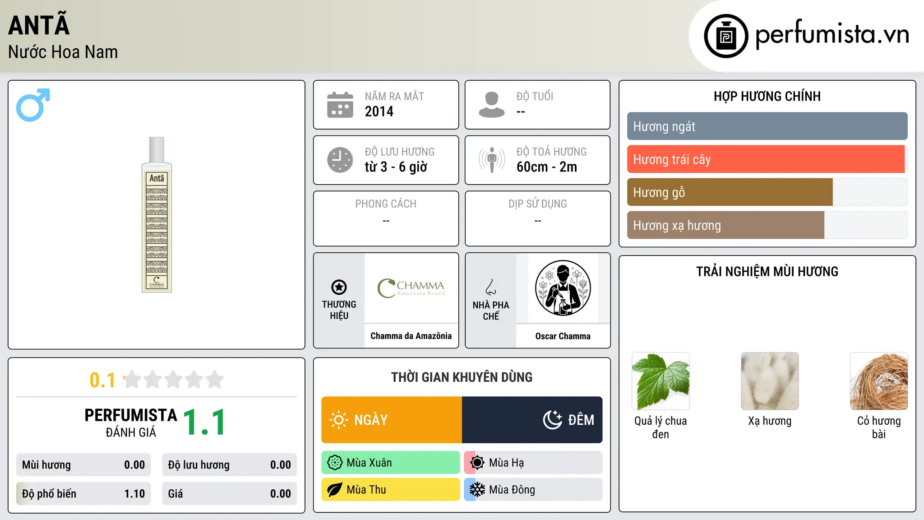Open the Oscar Chamma perfumer link
924x520 pixels.
click(563, 336)
